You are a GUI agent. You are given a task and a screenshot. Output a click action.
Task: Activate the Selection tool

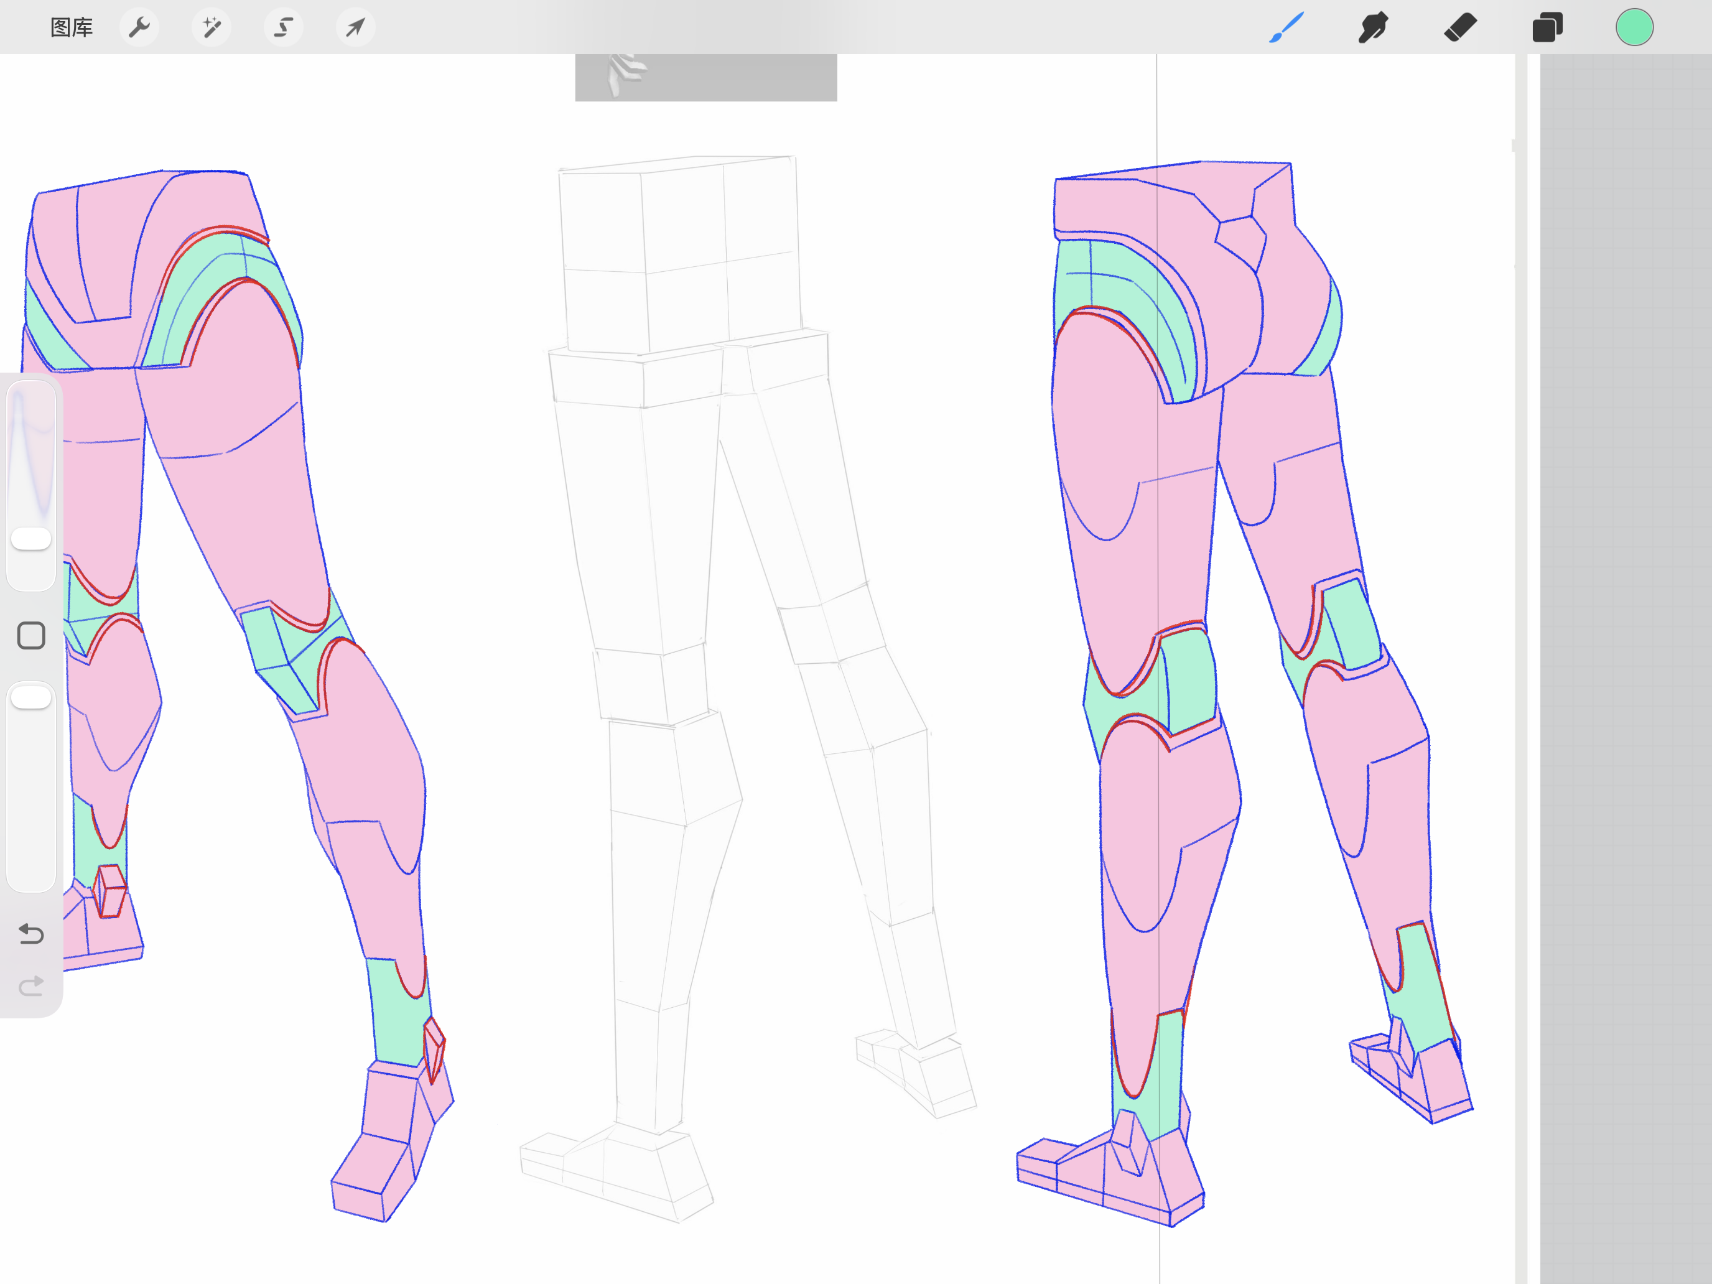(x=283, y=28)
